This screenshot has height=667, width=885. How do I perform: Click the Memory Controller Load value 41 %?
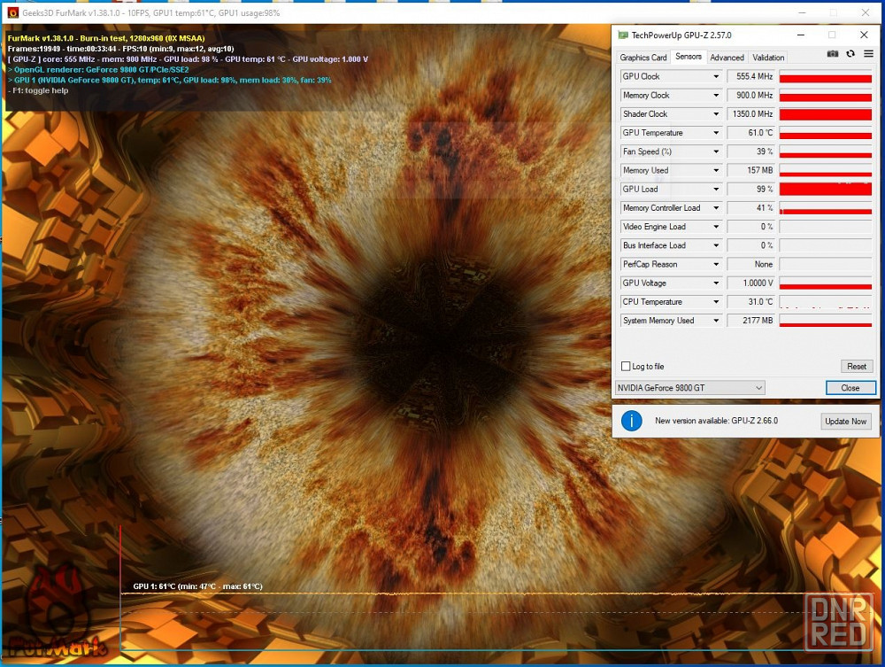click(751, 208)
